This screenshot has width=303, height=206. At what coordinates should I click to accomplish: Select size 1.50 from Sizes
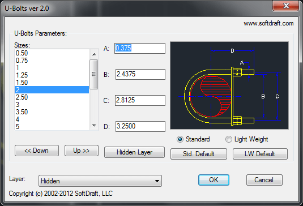(52, 83)
